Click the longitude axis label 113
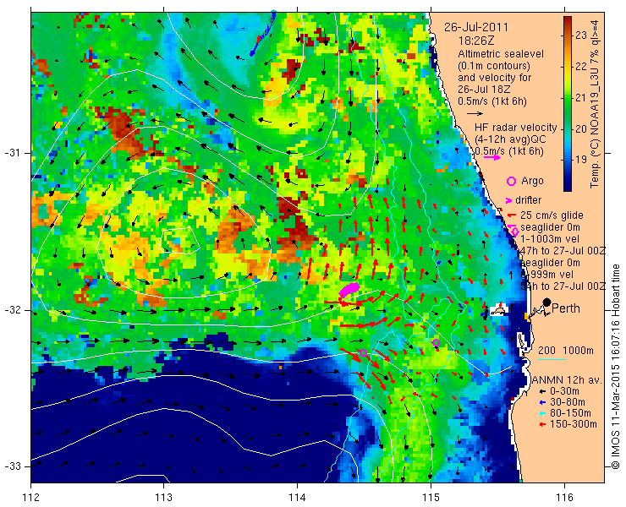626x507 pixels. [163, 498]
